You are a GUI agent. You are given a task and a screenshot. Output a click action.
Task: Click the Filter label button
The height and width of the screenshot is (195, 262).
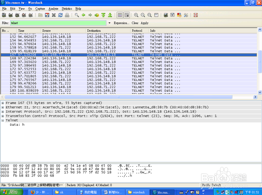(5, 23)
